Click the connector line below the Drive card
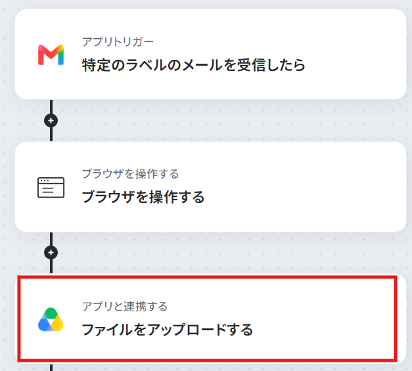 pos(51,368)
